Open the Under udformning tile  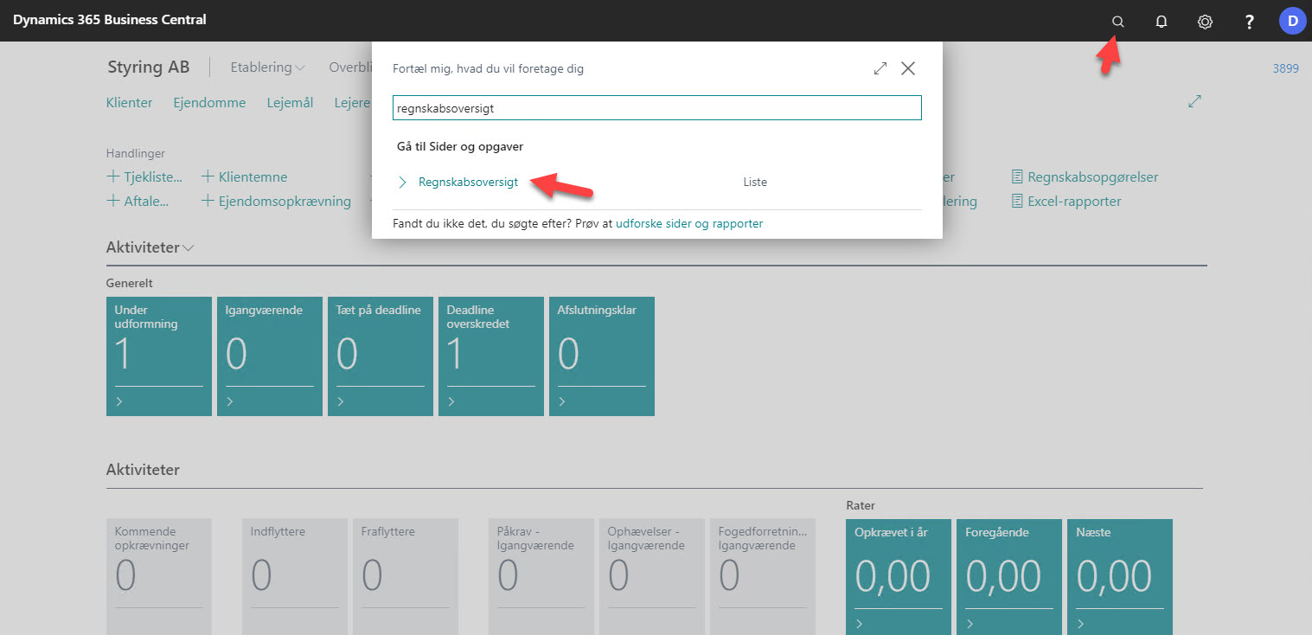click(158, 356)
